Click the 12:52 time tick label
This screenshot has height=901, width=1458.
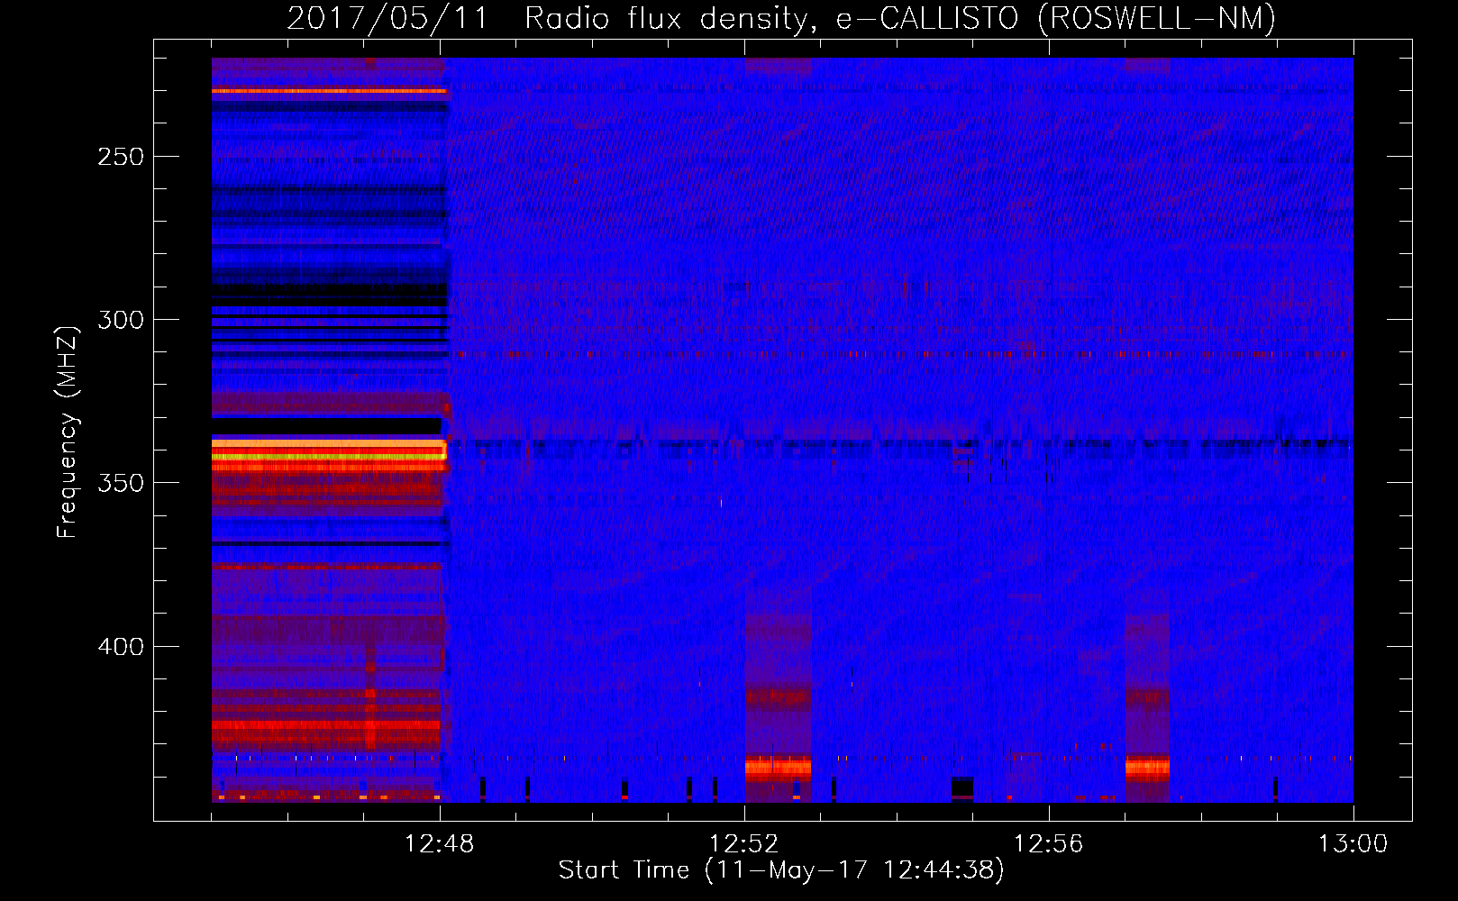pos(744,844)
